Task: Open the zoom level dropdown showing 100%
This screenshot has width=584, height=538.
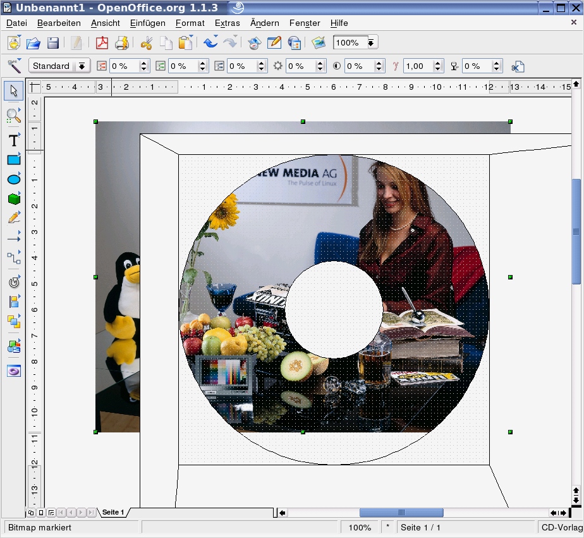Action: coord(372,42)
